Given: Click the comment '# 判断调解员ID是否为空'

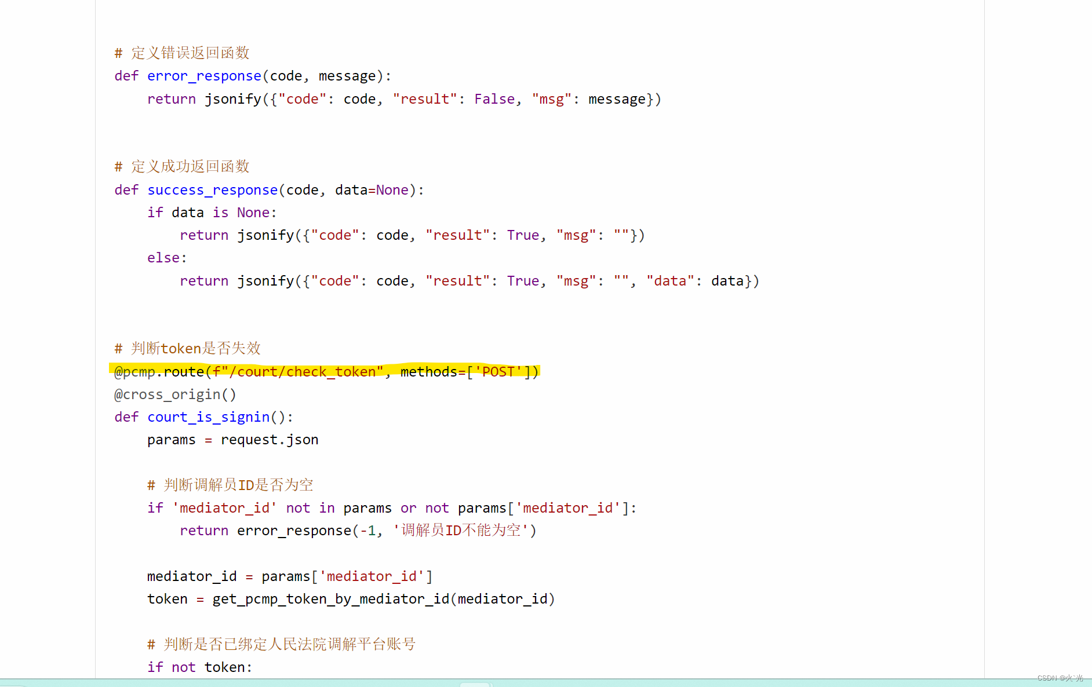Looking at the screenshot, I should tap(230, 485).
